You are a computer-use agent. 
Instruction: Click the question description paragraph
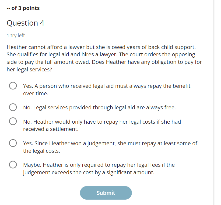[101, 58]
